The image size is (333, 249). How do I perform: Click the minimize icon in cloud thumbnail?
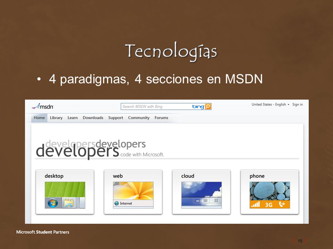197,201
